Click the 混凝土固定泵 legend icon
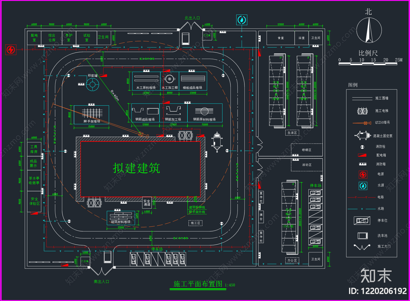Image resolution: width=410 pixels, height=301 pixels. coord(363,135)
